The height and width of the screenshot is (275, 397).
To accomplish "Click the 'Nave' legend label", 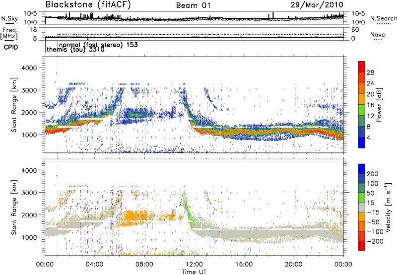I will pos(378,34).
